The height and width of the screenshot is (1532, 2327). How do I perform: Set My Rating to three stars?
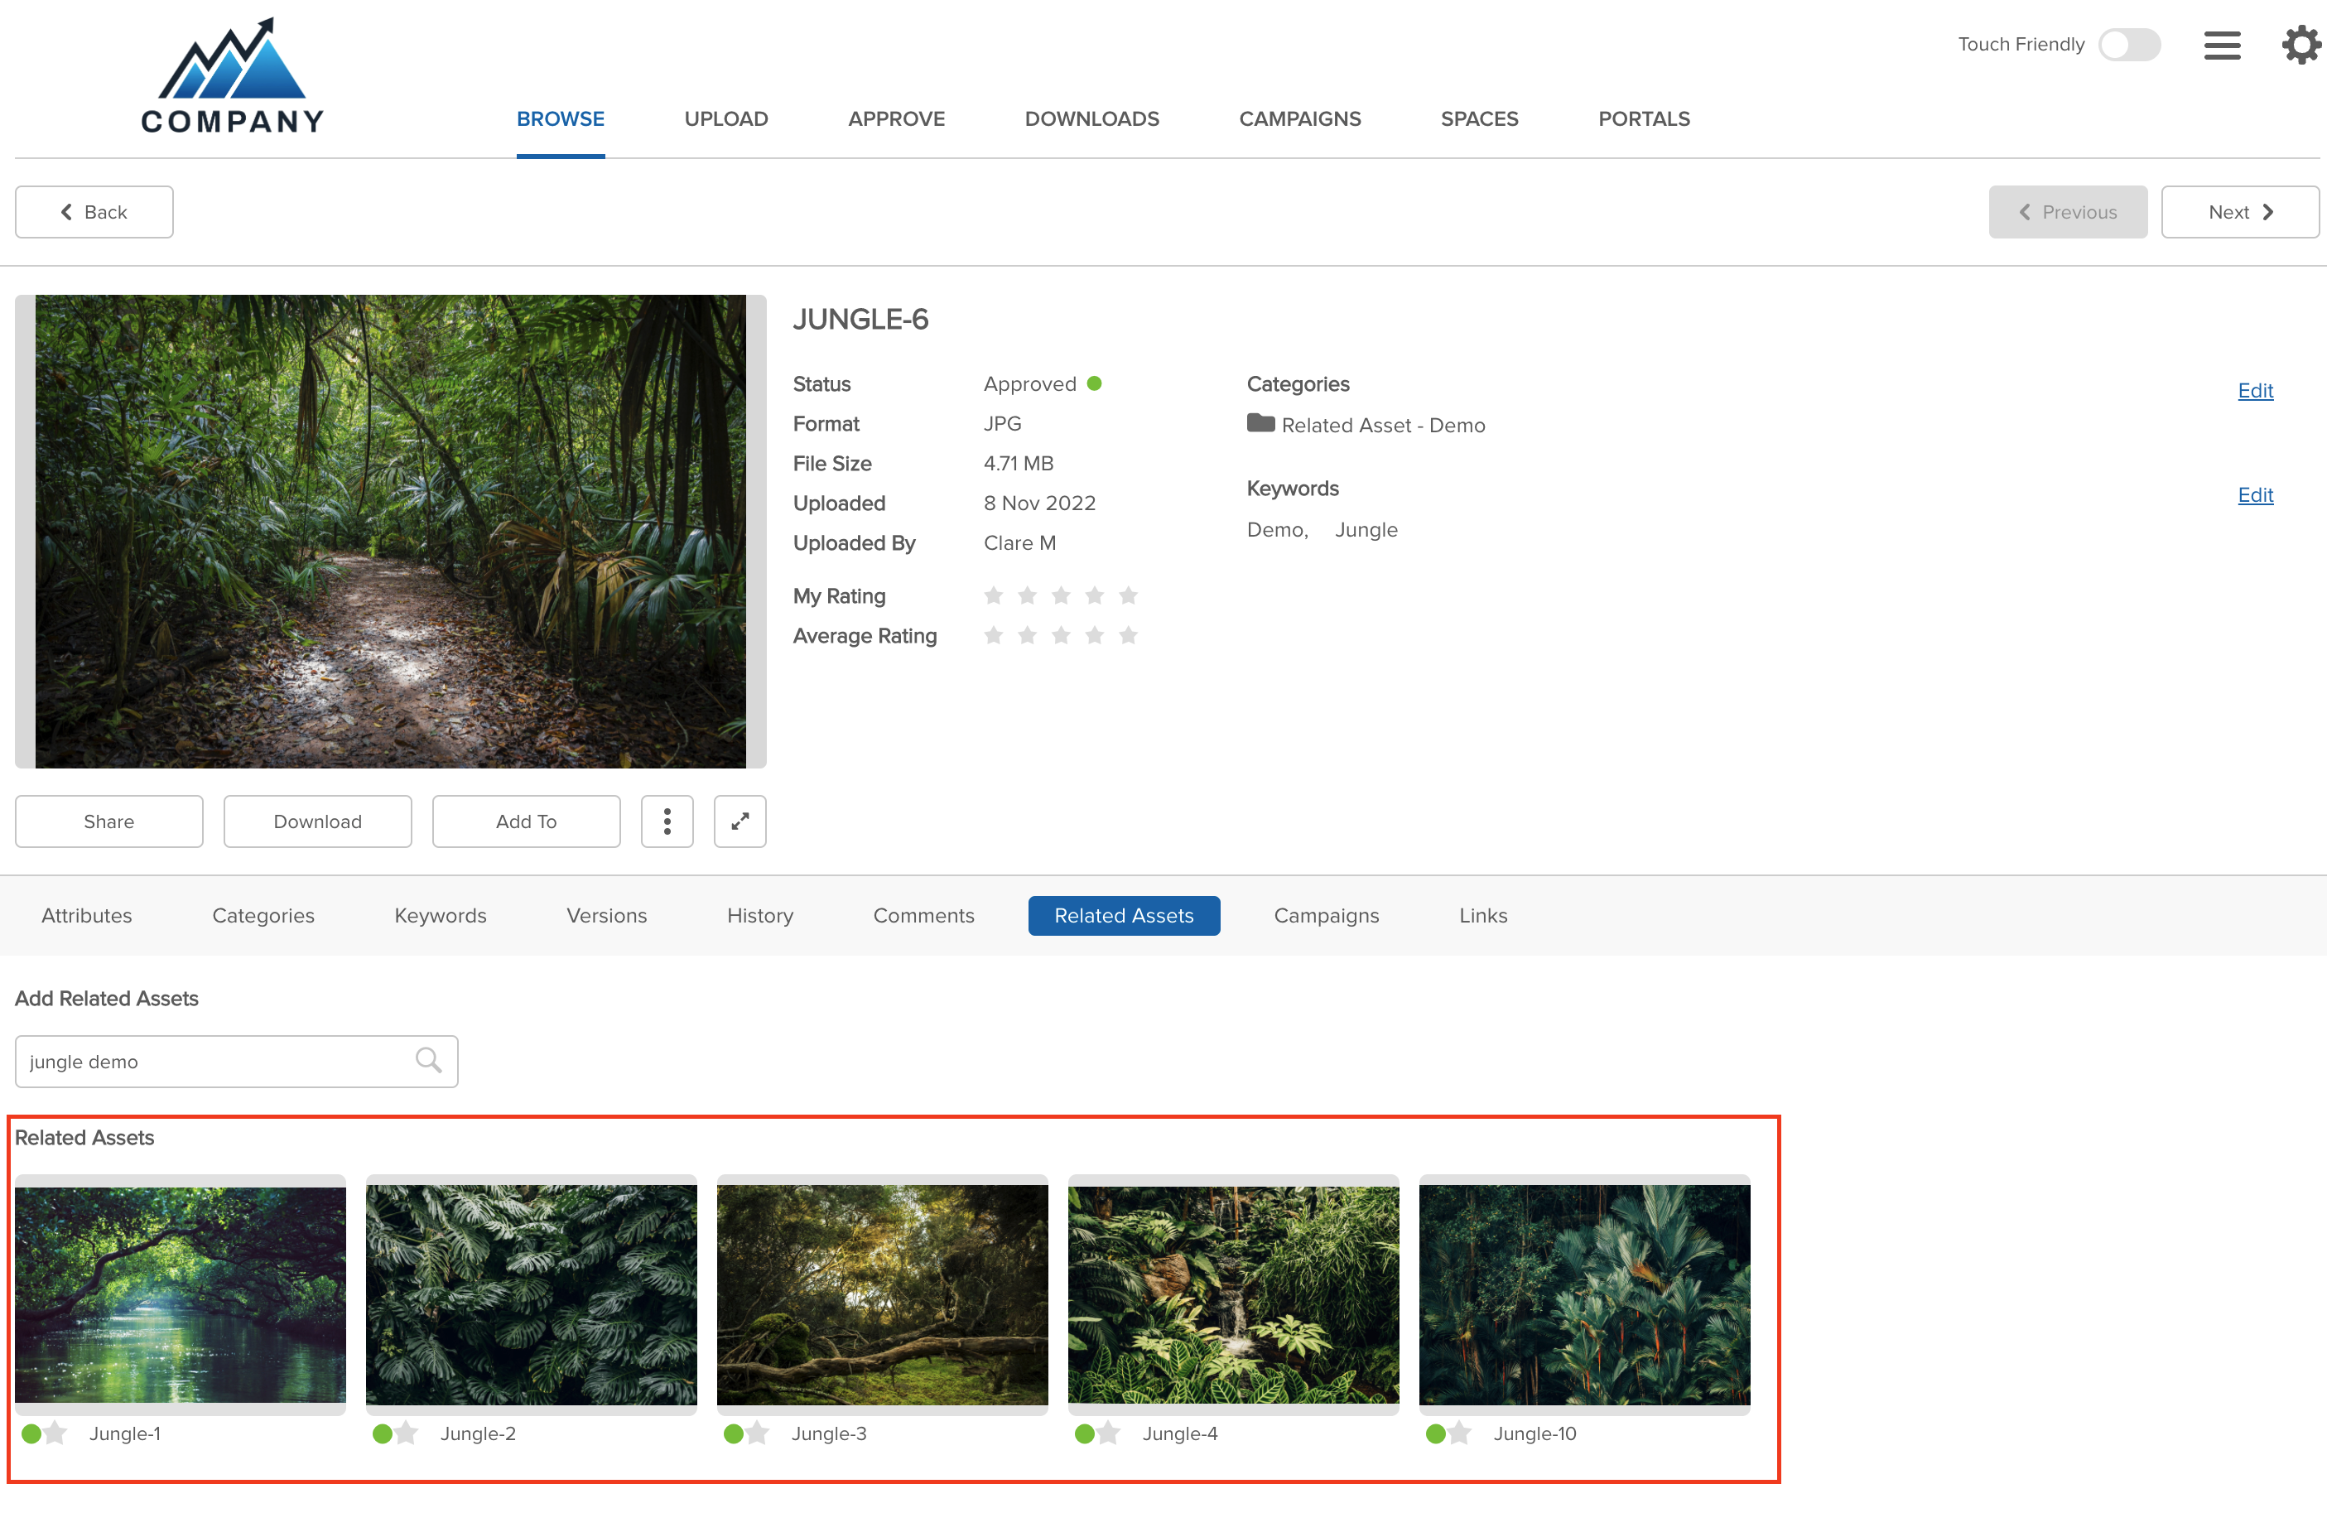(x=1061, y=595)
